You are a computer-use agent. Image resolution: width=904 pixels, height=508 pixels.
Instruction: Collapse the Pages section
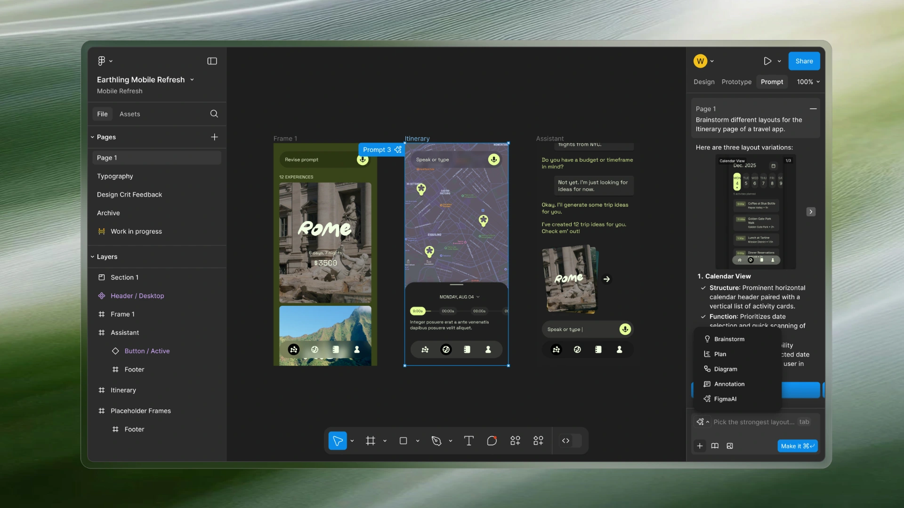click(93, 137)
